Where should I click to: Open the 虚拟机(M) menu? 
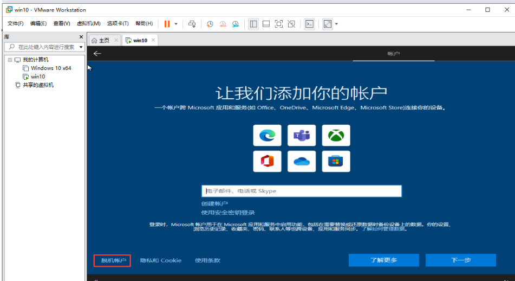click(89, 23)
